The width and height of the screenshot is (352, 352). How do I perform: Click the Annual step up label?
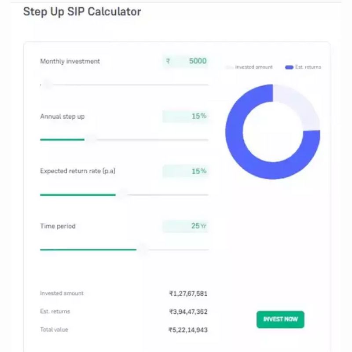(62, 117)
